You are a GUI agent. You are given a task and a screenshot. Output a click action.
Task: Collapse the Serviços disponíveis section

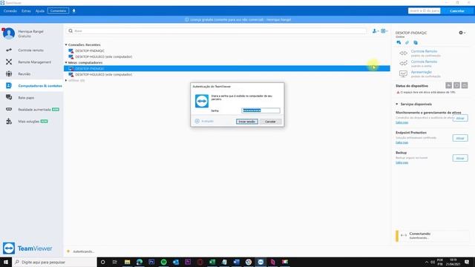click(x=397, y=104)
